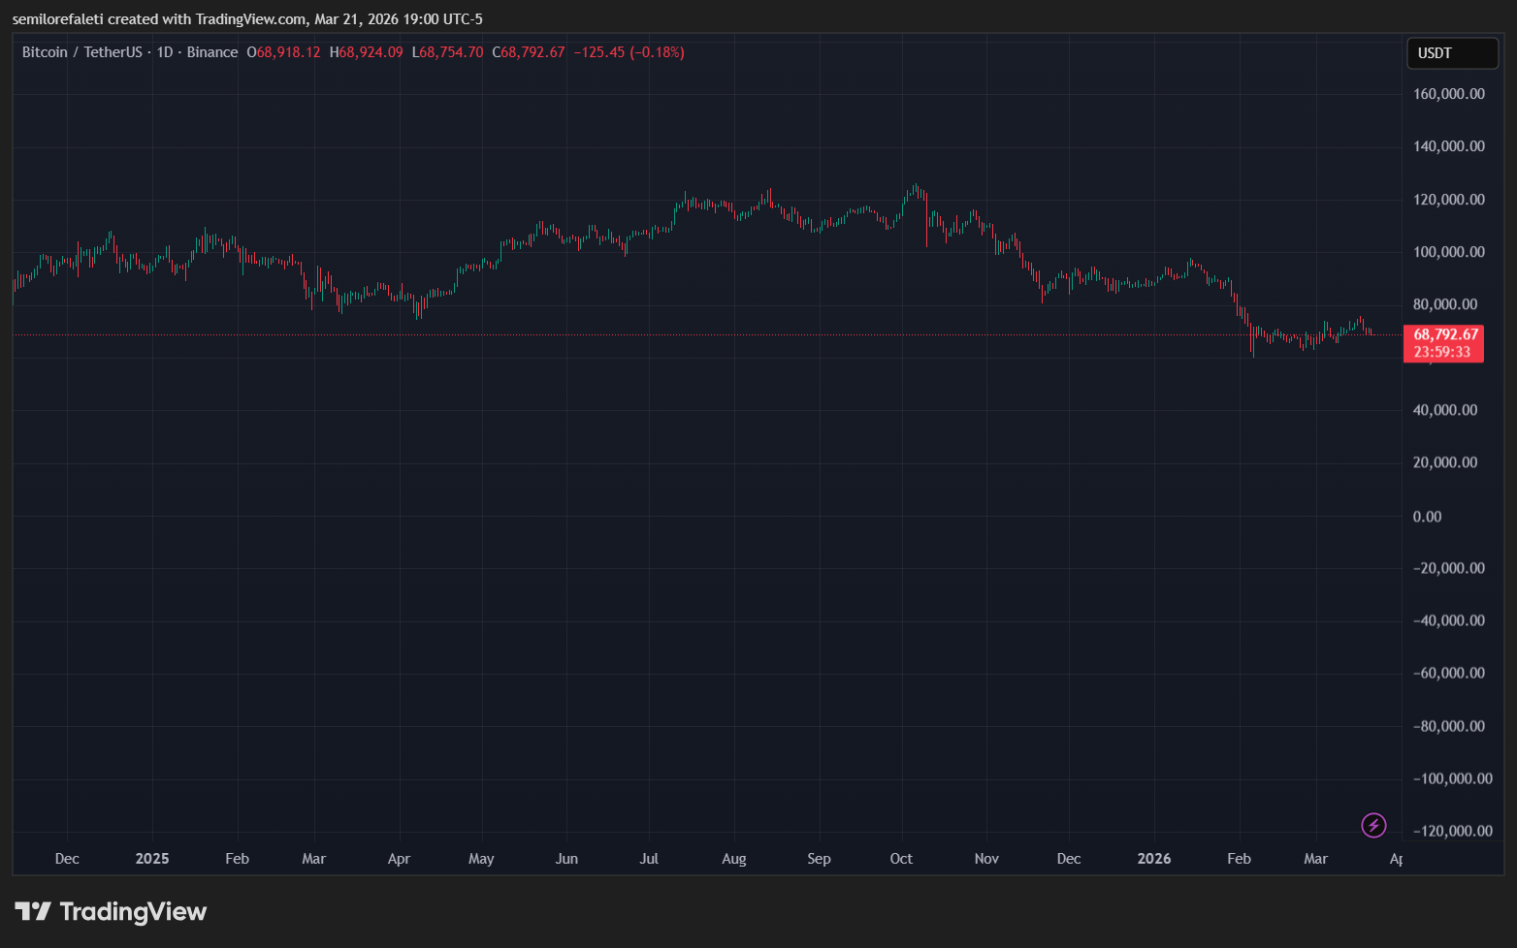
Task: Select the low price value L68,754.70
Action: pyautogui.click(x=447, y=52)
